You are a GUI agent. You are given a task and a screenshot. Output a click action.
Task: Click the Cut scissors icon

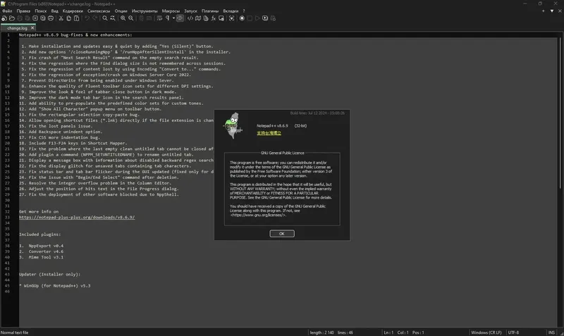(x=61, y=18)
